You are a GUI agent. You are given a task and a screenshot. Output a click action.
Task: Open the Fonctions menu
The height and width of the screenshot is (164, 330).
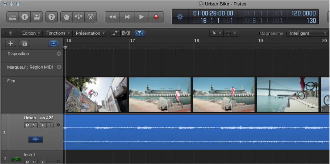tap(58, 33)
